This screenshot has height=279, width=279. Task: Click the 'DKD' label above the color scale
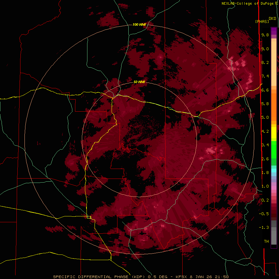272,19
